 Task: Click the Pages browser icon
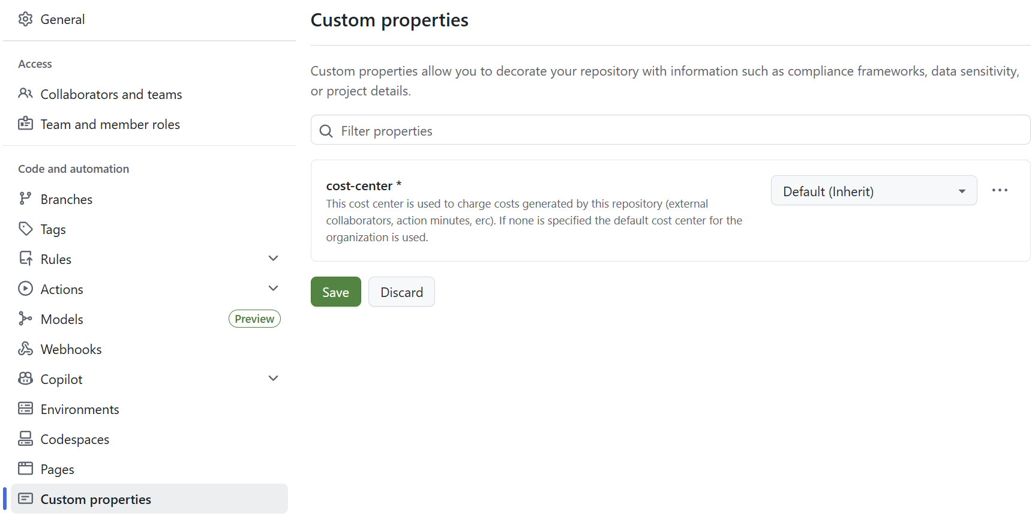coord(25,469)
